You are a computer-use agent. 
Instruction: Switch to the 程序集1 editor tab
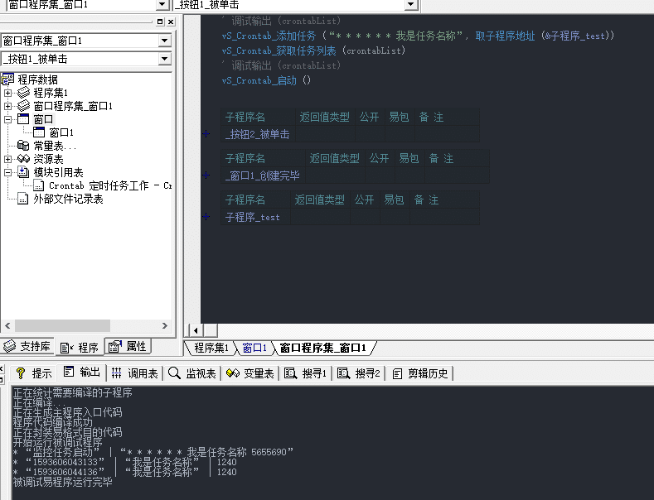click(x=211, y=348)
